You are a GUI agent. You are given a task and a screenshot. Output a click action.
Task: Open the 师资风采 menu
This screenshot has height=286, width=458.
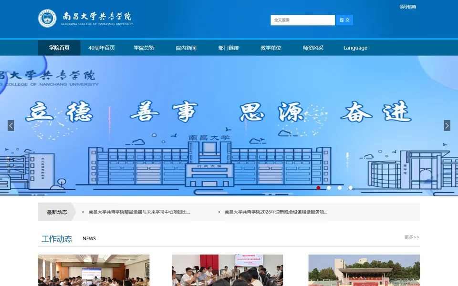(313, 48)
